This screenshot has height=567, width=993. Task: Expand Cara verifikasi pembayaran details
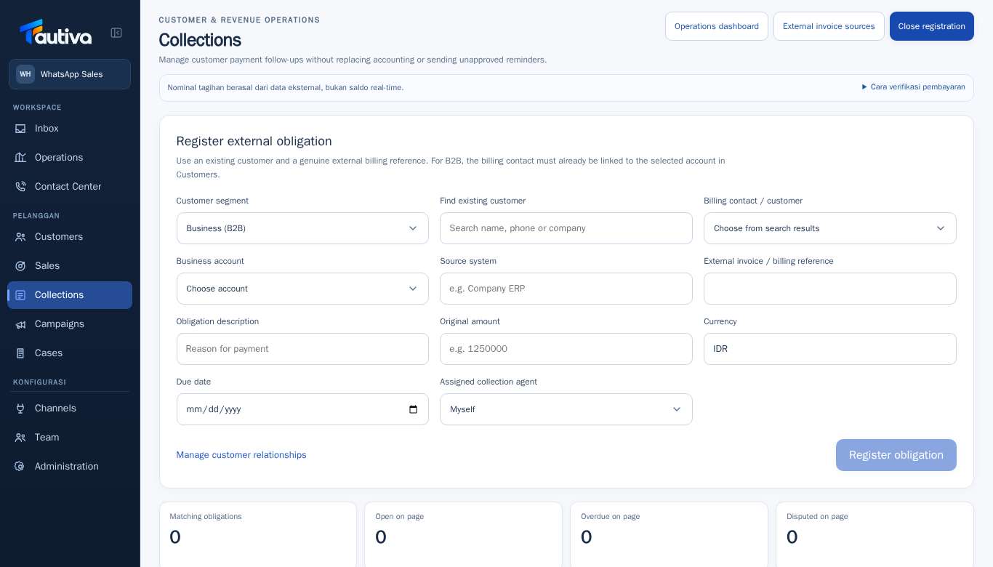tap(913, 87)
